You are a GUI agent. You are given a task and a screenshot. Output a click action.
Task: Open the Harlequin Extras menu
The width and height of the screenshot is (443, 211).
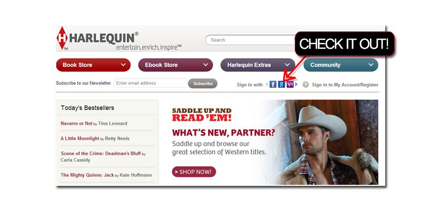[257, 65]
